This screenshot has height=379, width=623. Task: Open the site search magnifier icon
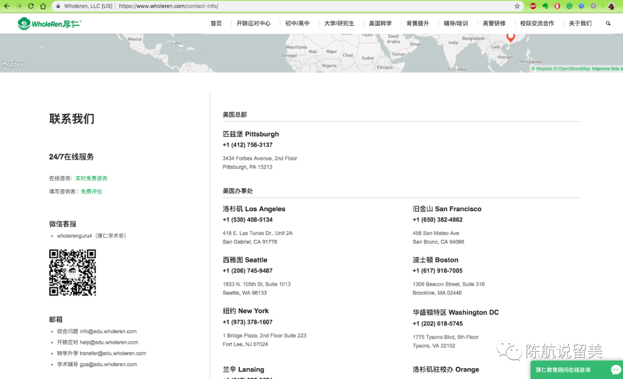(608, 24)
